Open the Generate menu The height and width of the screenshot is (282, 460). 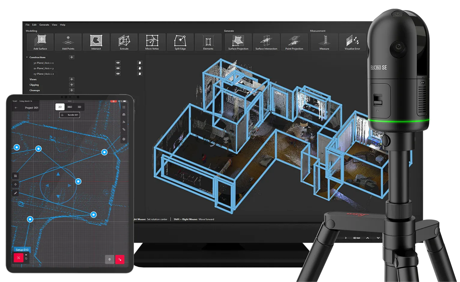click(x=44, y=25)
